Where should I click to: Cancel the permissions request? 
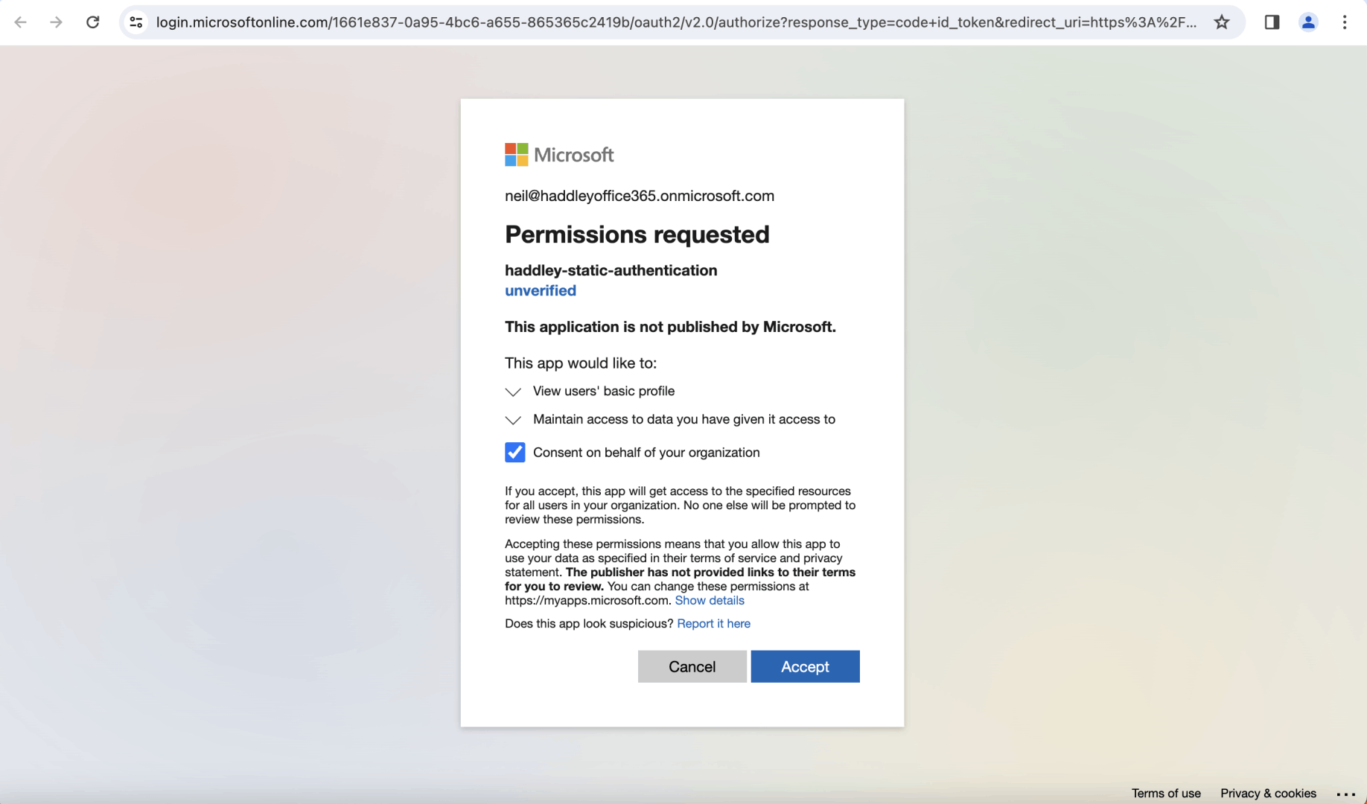(692, 666)
